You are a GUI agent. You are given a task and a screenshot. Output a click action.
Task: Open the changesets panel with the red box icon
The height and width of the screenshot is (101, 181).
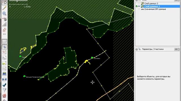pos(5,96)
